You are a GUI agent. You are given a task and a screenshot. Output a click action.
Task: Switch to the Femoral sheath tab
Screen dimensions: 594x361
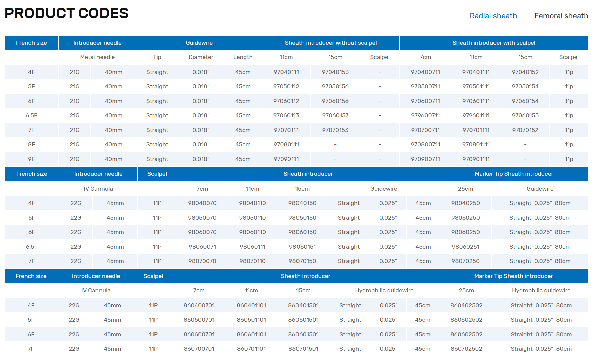click(x=561, y=16)
